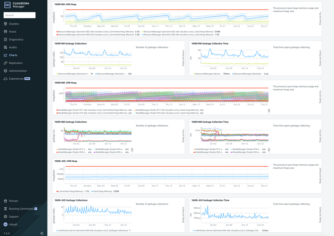Open the mbush user menu
334x236 pixels.
[x=13, y=224]
